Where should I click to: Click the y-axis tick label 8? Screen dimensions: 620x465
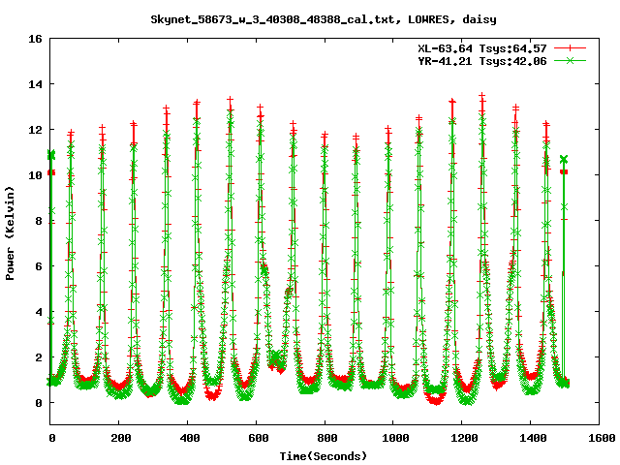coord(39,221)
